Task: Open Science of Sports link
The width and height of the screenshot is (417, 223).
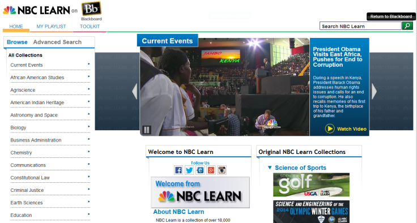Action: 300,168
